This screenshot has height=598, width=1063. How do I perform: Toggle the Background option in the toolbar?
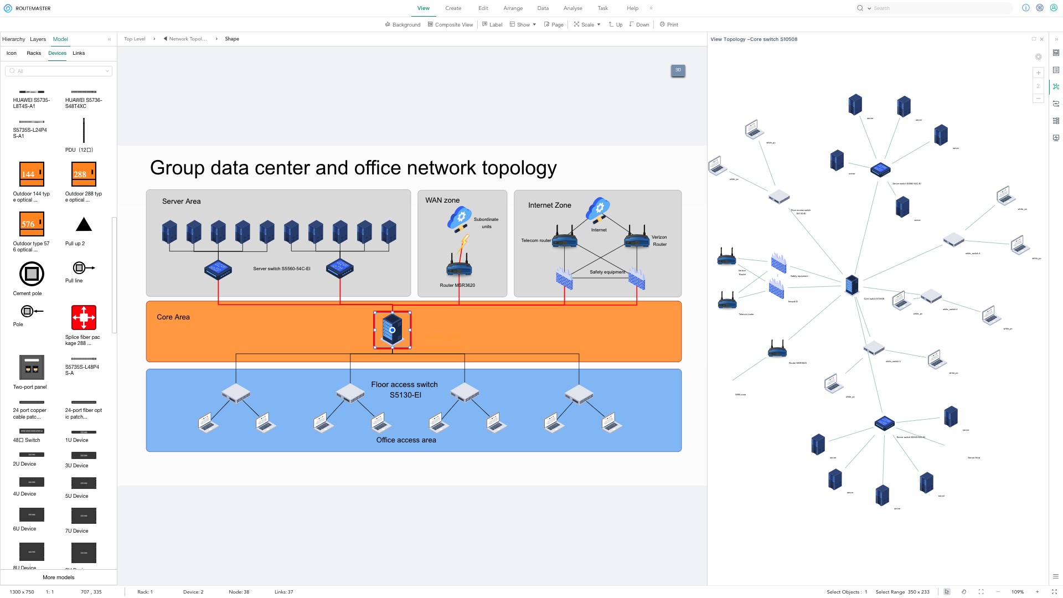[x=403, y=24]
